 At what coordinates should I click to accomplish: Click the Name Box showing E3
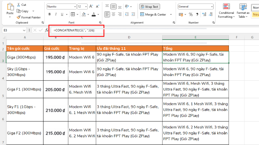click(x=12, y=30)
